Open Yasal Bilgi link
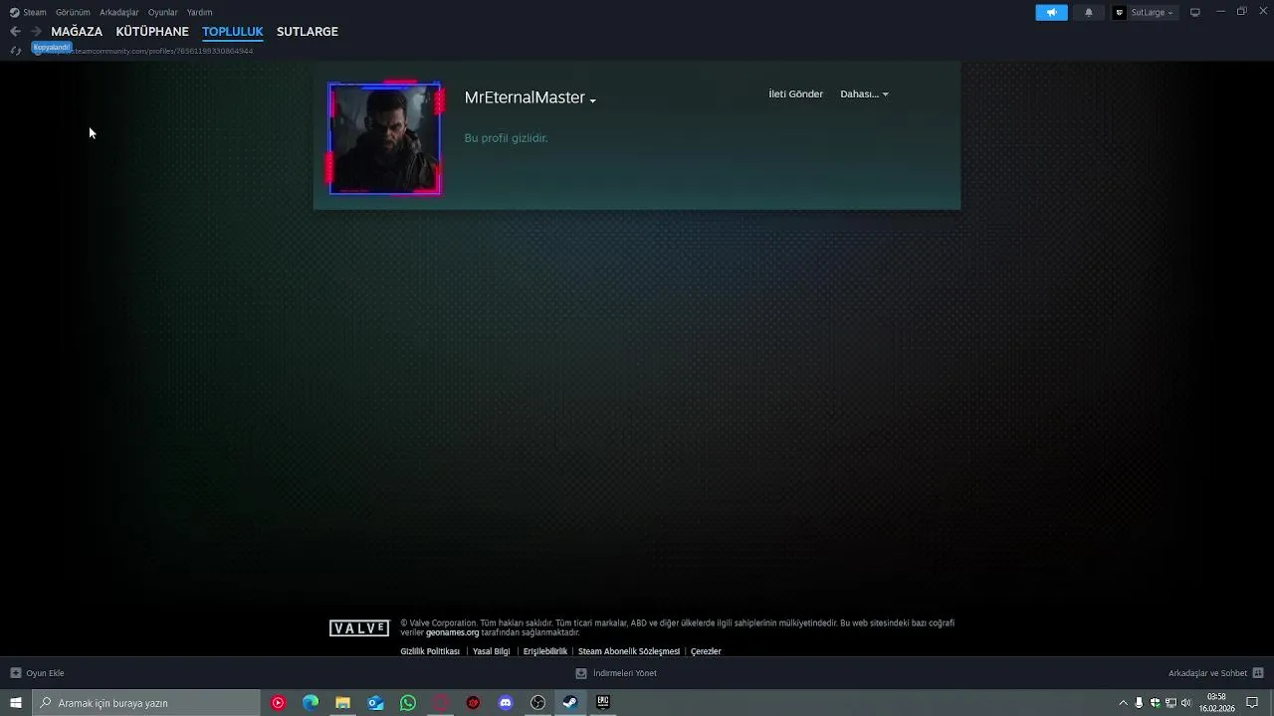Image resolution: width=1274 pixels, height=716 pixels. pyautogui.click(x=491, y=651)
